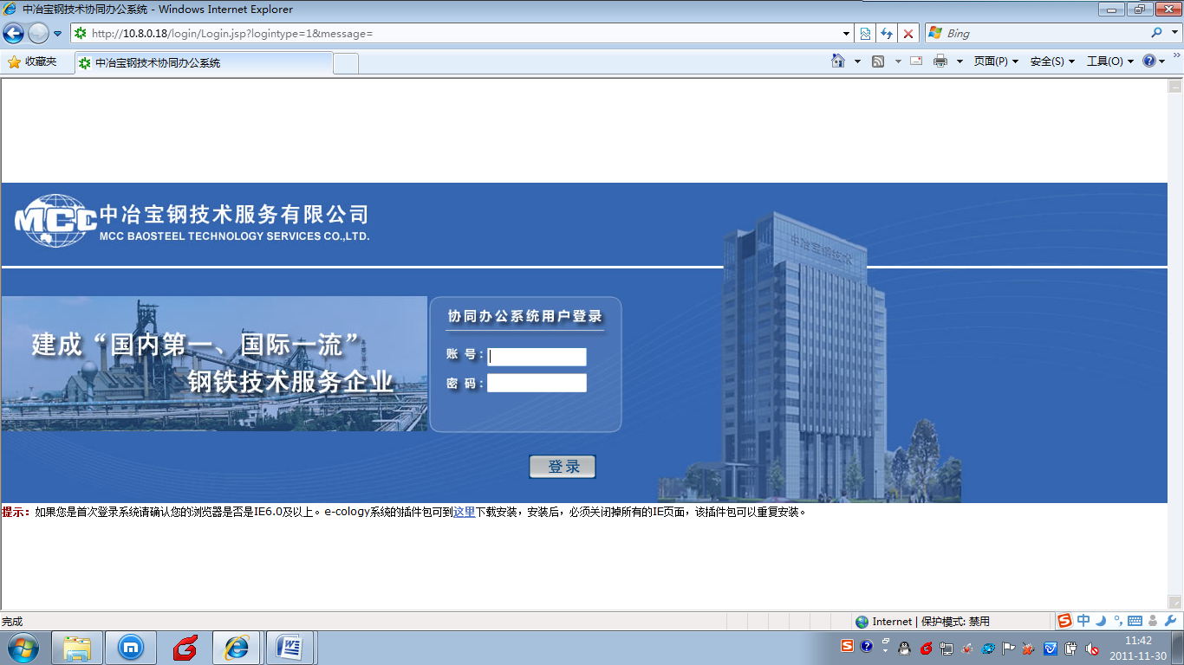Open the IME soft keyboard icon
Screen dimensions: 1184x665
point(1135,621)
